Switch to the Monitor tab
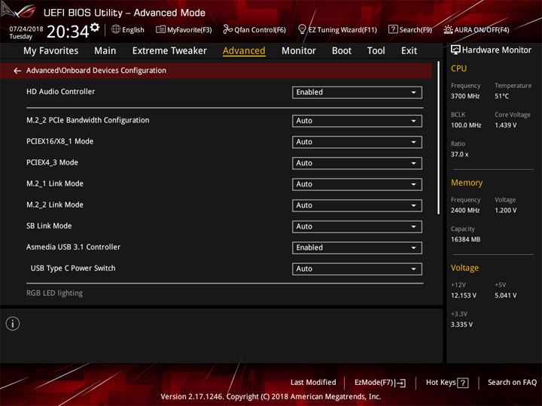 (x=299, y=51)
